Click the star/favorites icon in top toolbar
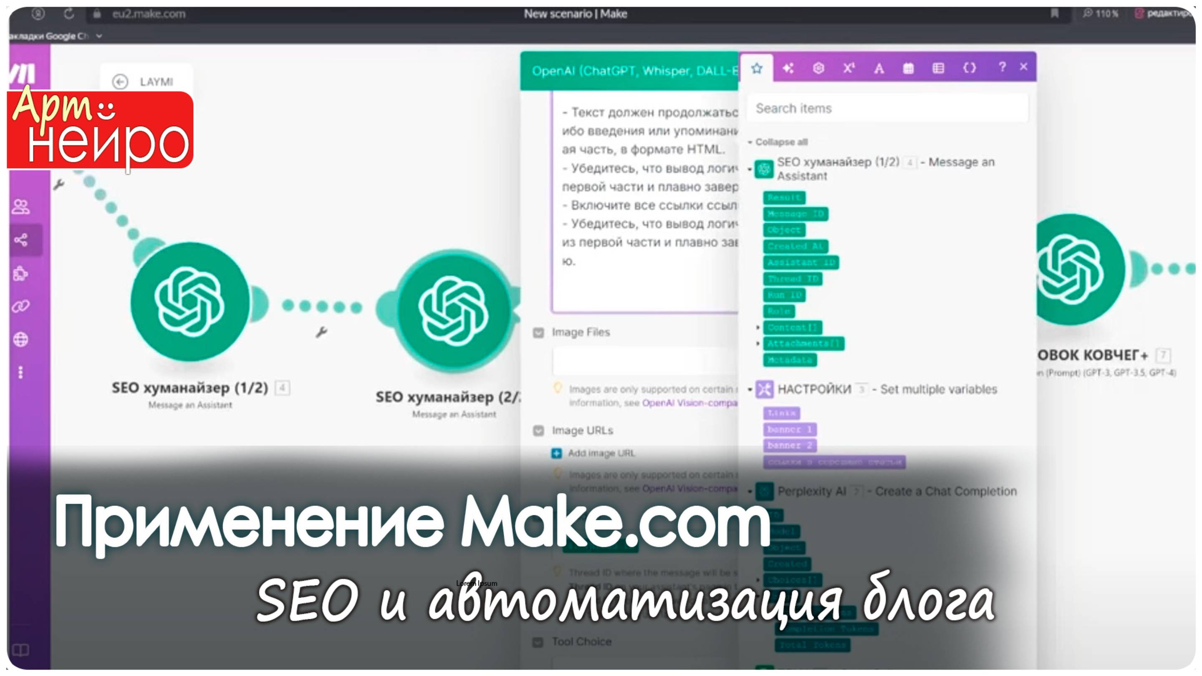1202x676 pixels. click(756, 68)
